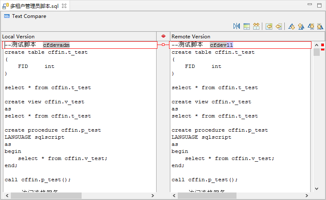Click 'begin' line in local version
The height and width of the screenshot is (200, 326).
click(13, 151)
